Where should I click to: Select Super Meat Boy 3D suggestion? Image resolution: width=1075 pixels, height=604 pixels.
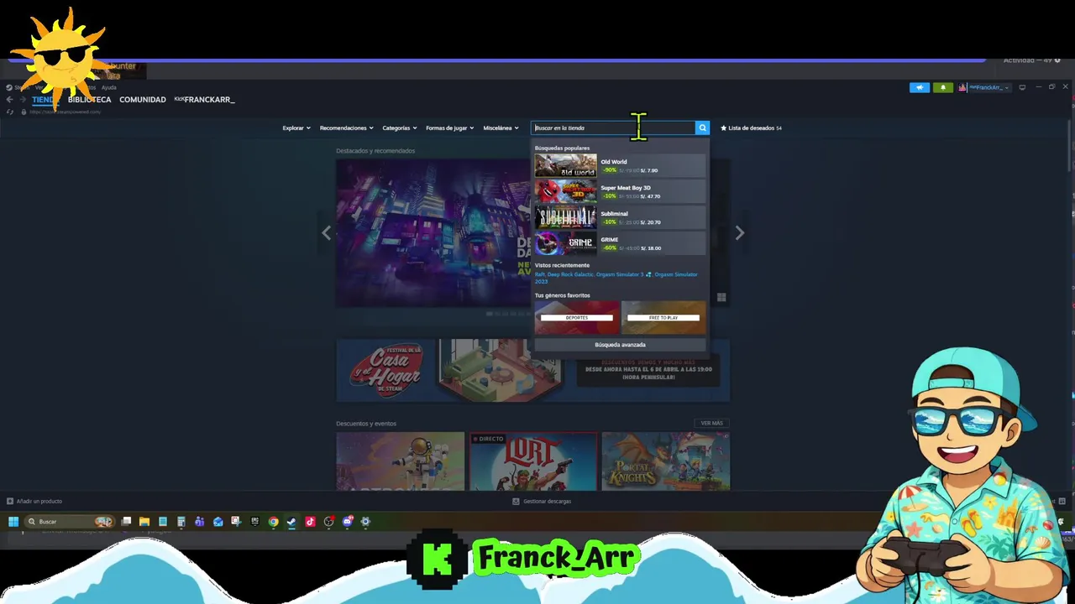click(x=620, y=191)
